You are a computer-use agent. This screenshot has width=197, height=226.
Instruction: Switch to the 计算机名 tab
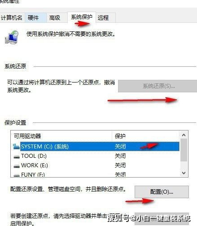pos(12,17)
